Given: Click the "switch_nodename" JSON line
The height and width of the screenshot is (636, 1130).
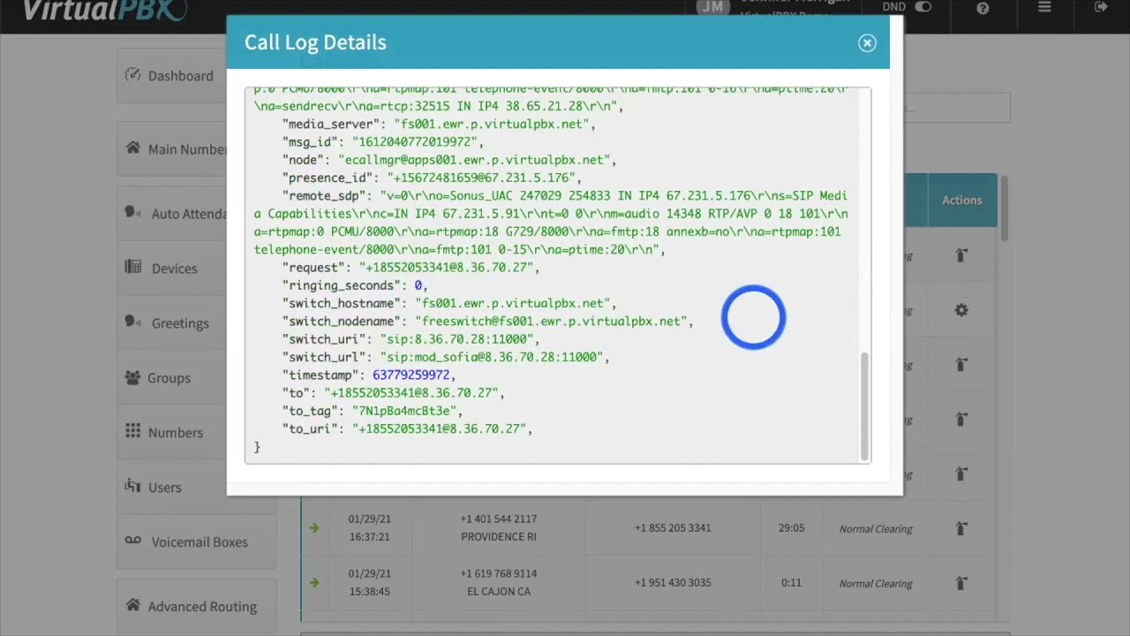Looking at the screenshot, I should [x=487, y=322].
